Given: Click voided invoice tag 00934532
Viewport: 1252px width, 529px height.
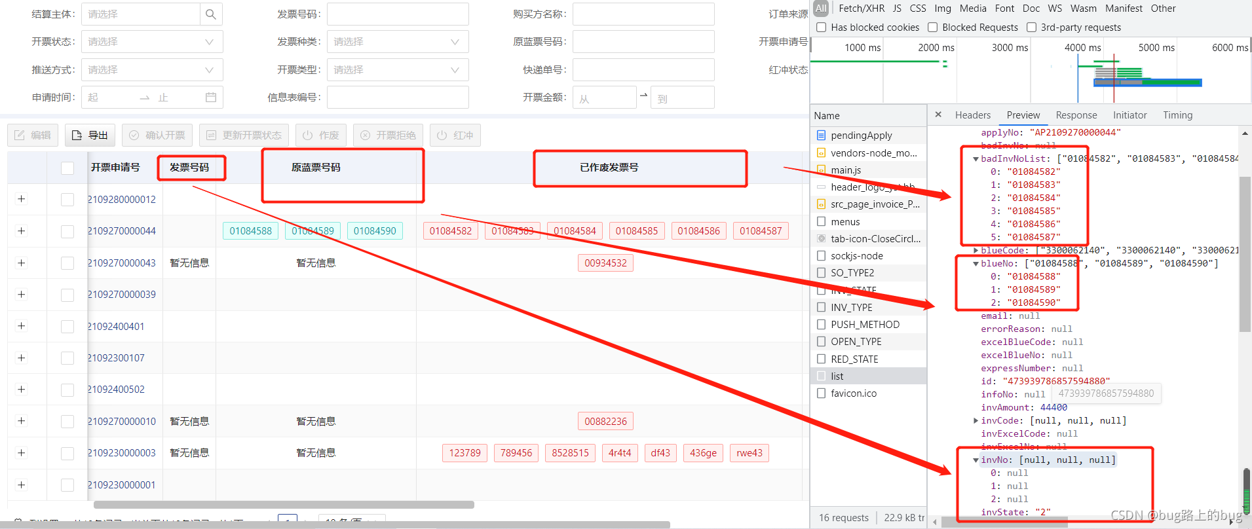Looking at the screenshot, I should [x=605, y=263].
